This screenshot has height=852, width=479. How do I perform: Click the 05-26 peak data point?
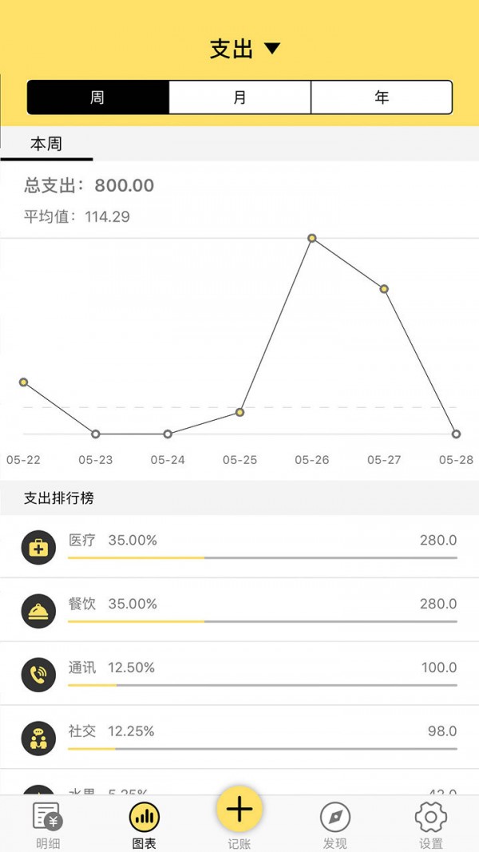pyautogui.click(x=312, y=238)
